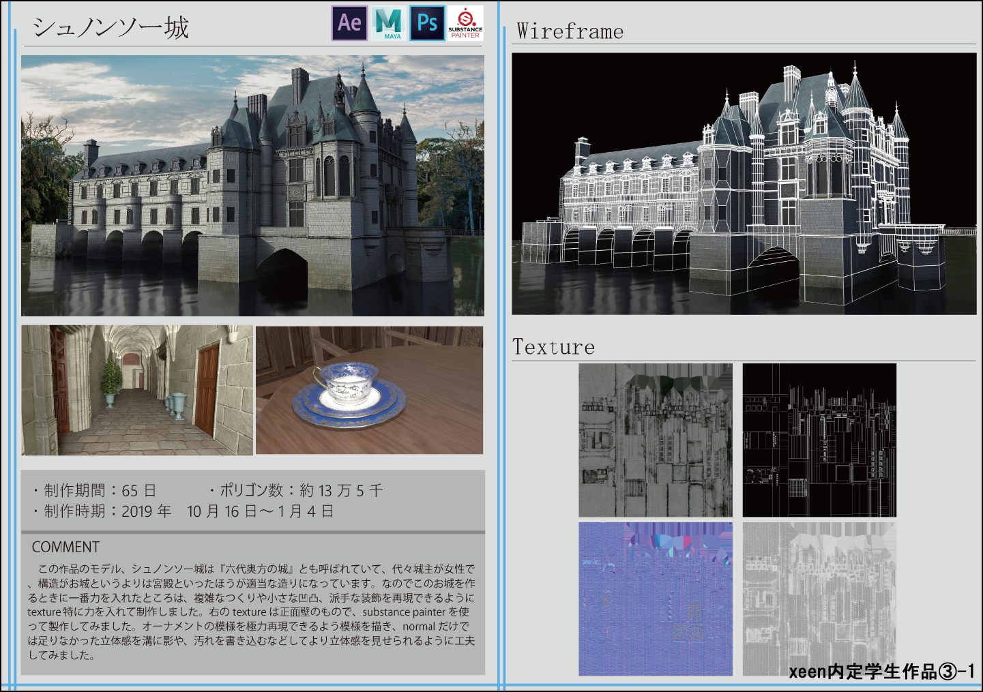Click the label xeen内定学生作品③-1

click(x=882, y=672)
